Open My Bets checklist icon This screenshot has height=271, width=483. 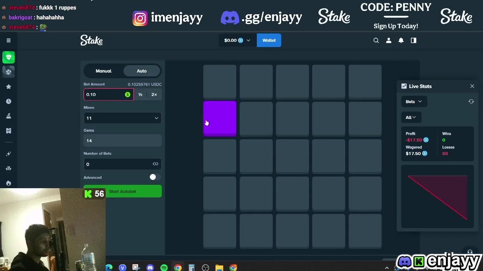(8, 131)
